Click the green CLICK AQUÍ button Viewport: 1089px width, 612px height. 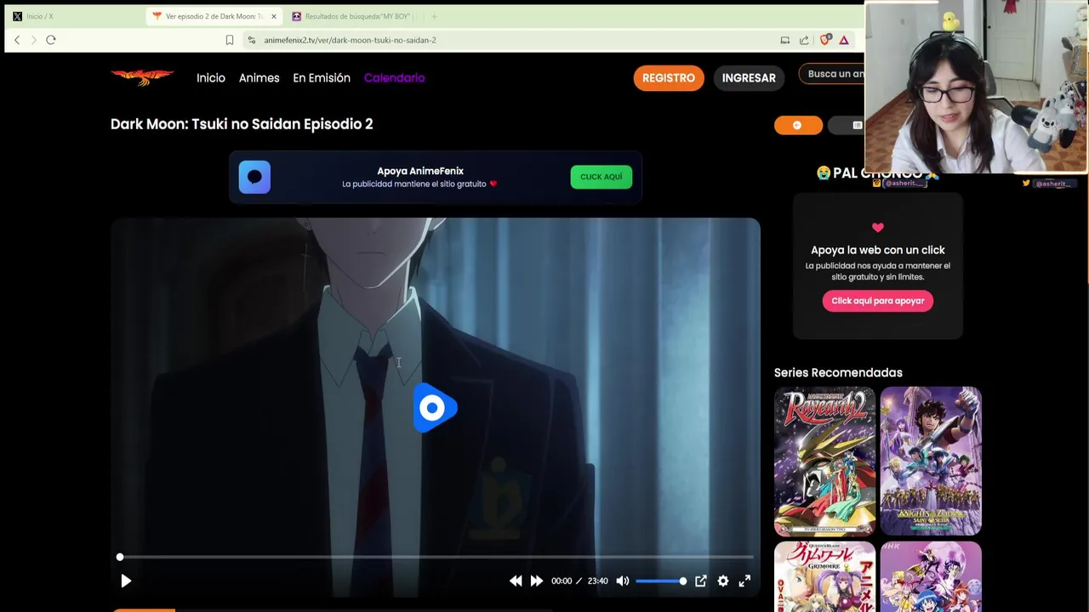point(602,177)
